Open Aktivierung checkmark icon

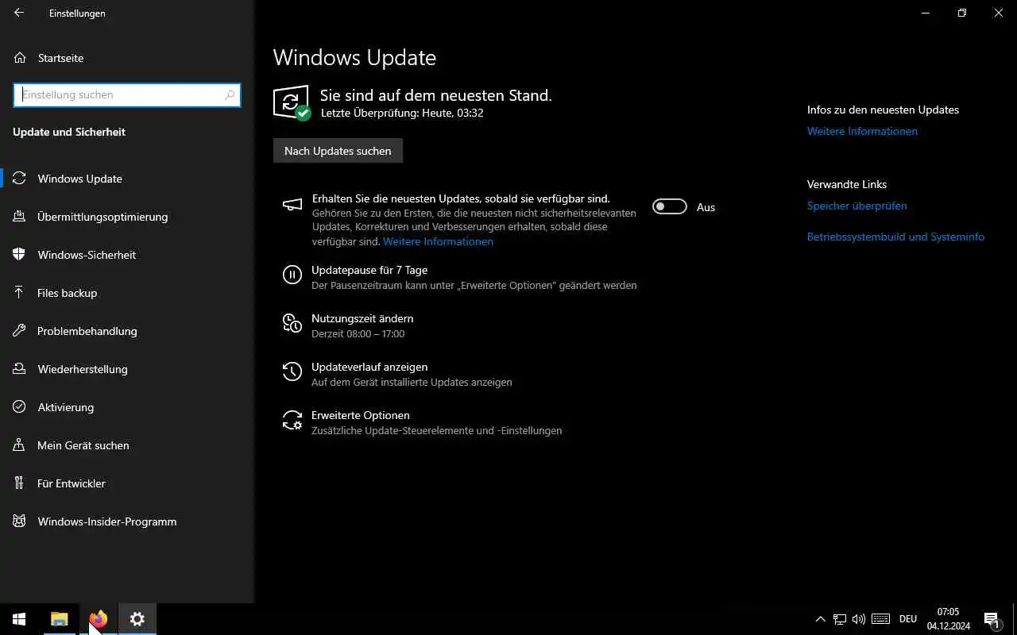20,407
